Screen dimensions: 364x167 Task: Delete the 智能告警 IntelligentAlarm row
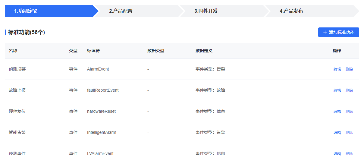(x=349, y=132)
